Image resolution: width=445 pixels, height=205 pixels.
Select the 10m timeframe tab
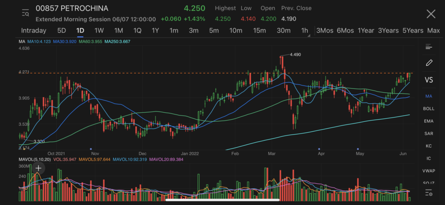click(x=236, y=31)
